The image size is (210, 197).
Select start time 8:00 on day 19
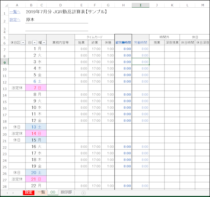[x=81, y=166]
